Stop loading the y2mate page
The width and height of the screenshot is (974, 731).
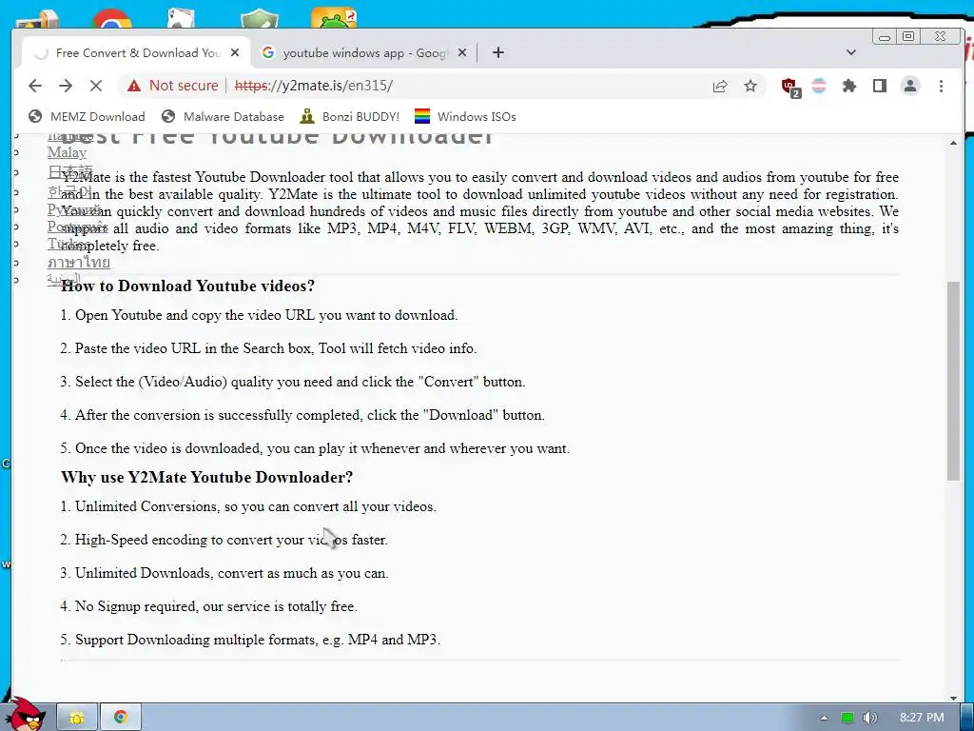[x=96, y=86]
